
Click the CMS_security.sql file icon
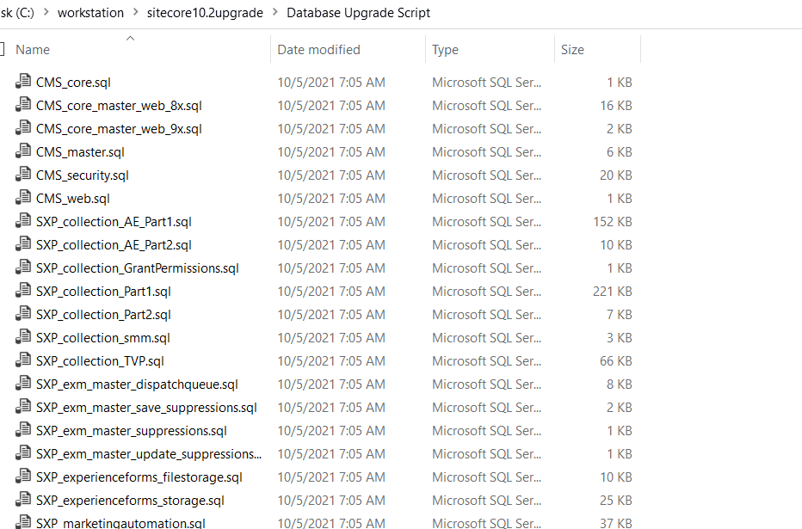(23, 175)
